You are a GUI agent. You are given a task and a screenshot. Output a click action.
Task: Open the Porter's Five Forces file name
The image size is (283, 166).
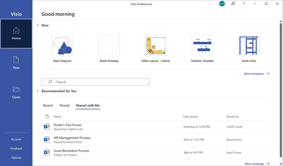pos(68,125)
